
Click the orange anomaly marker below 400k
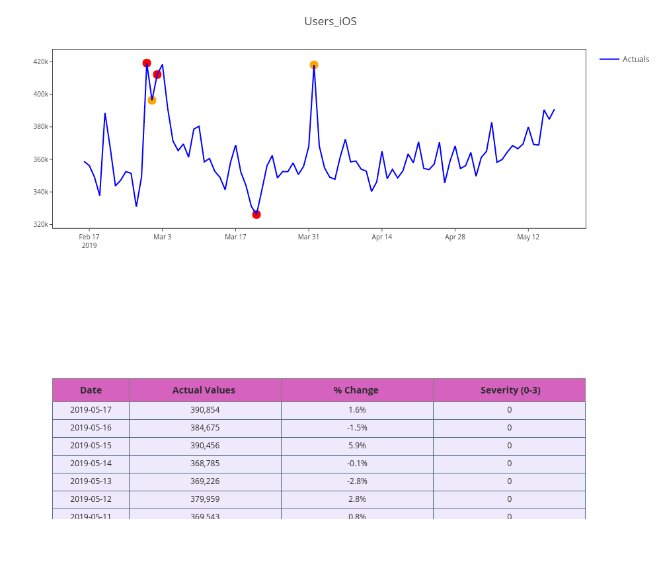coord(152,100)
